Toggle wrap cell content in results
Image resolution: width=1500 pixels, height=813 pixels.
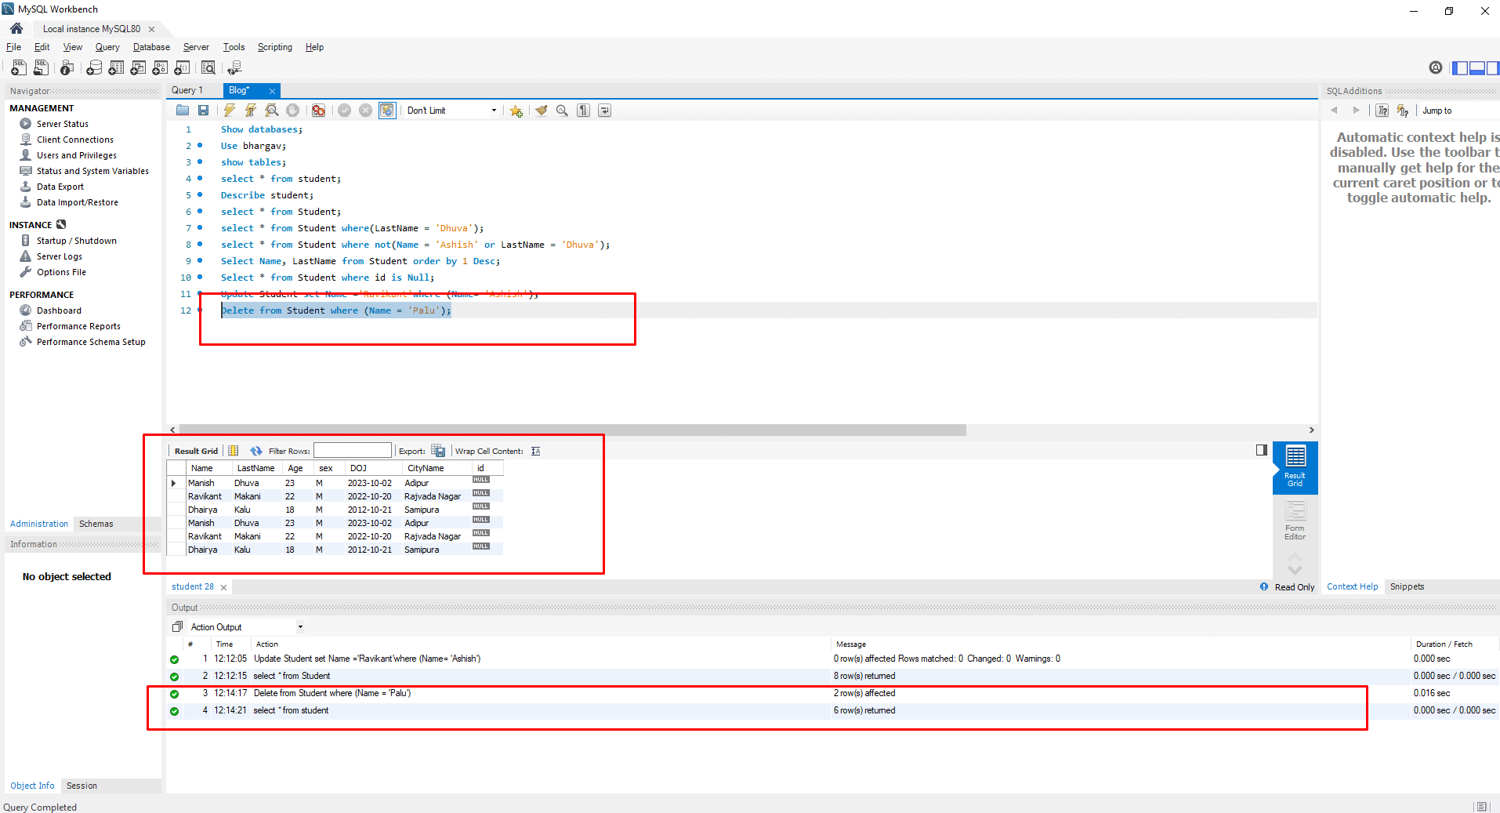coord(535,451)
